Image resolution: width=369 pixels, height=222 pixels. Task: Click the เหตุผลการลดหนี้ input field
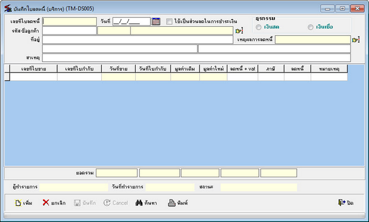[313, 39]
